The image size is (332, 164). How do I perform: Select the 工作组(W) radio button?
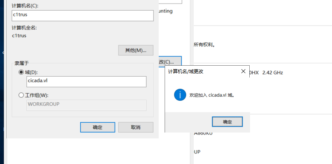(21, 95)
